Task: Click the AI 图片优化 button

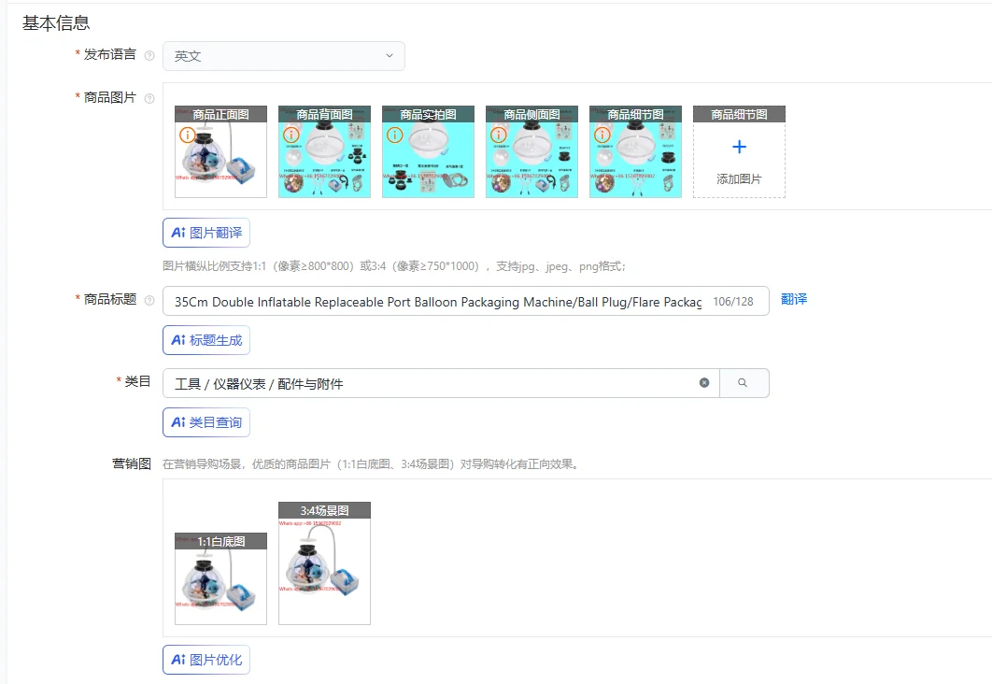Action: coord(206,660)
